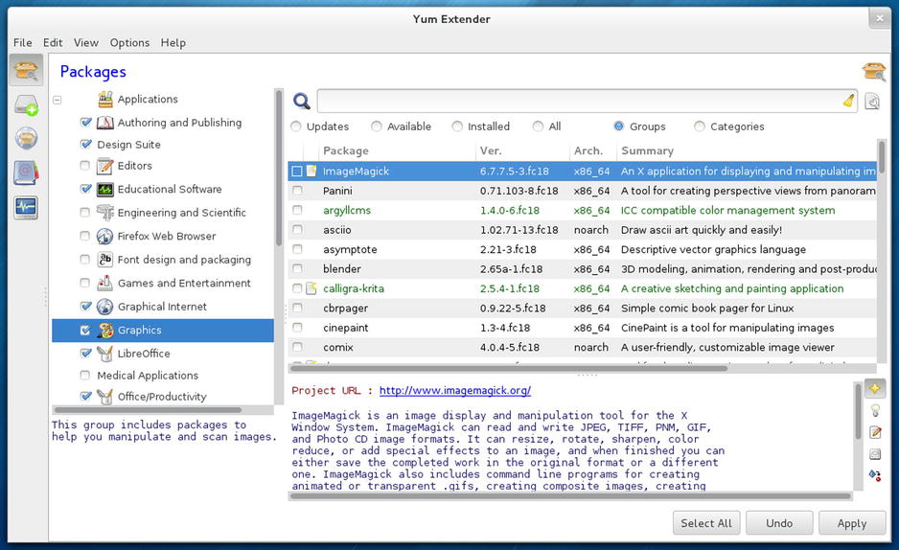Clear search field with broom icon

(x=848, y=101)
